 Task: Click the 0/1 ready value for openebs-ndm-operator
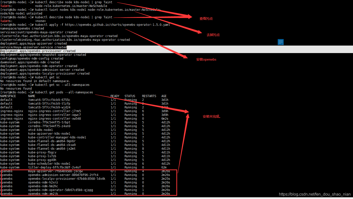pyautogui.click(x=113, y=190)
